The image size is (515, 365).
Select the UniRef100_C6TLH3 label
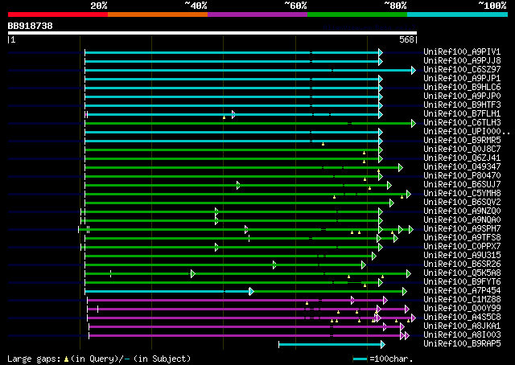tap(462, 123)
